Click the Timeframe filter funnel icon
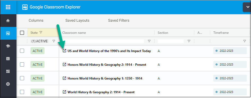 [245, 41]
